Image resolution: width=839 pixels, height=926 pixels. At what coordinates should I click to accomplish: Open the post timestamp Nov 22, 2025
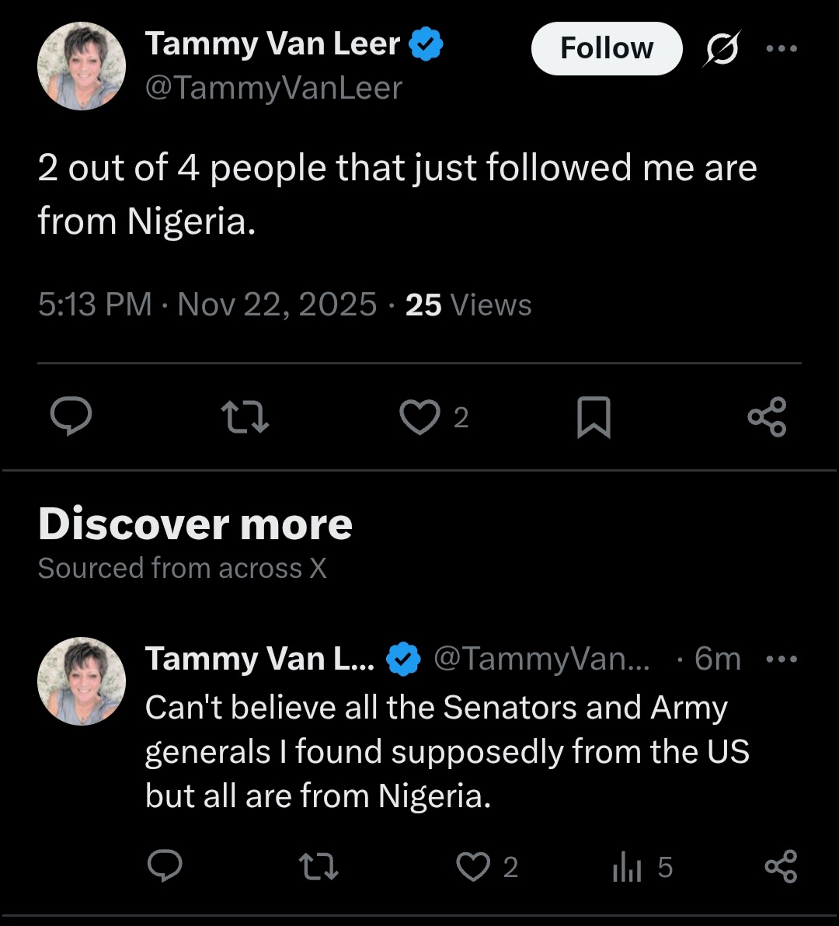pyautogui.click(x=277, y=305)
